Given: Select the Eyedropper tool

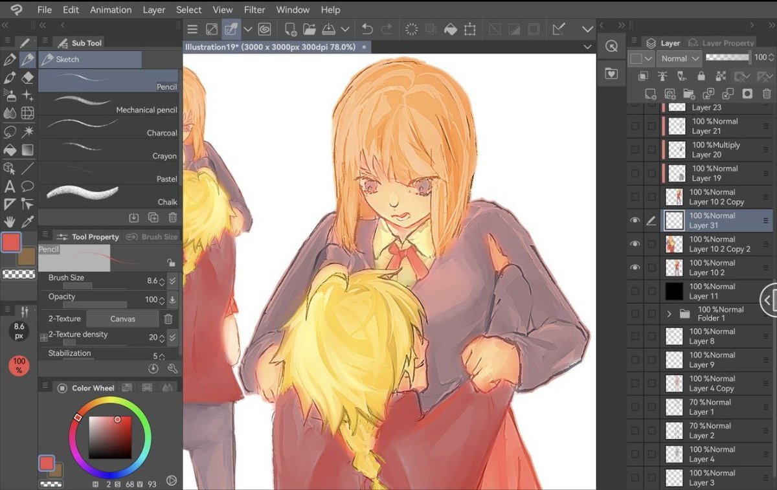Looking at the screenshot, I should 27,222.
